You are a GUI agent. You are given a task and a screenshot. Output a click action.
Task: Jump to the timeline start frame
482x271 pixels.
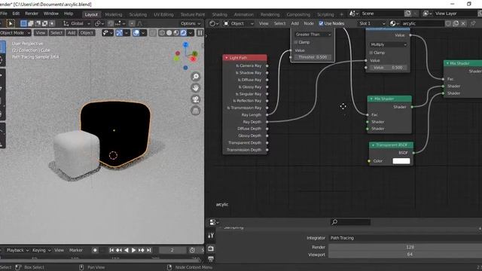click(111, 250)
